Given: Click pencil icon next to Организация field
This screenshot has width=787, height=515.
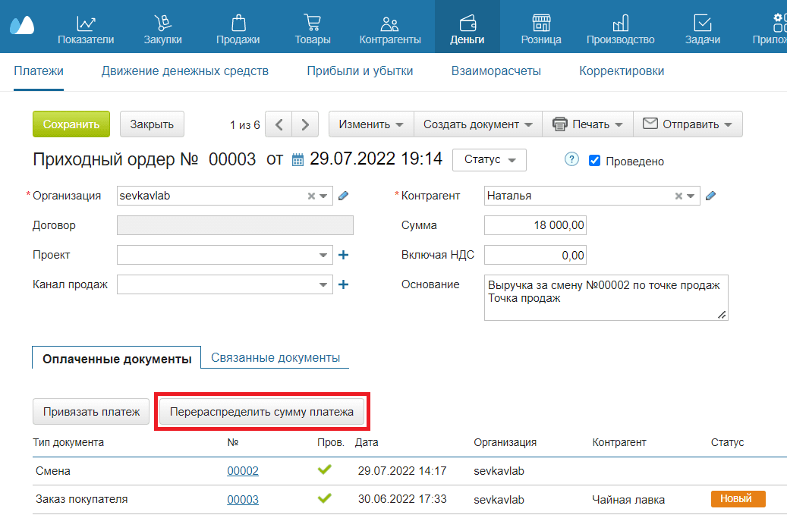Looking at the screenshot, I should 343,196.
